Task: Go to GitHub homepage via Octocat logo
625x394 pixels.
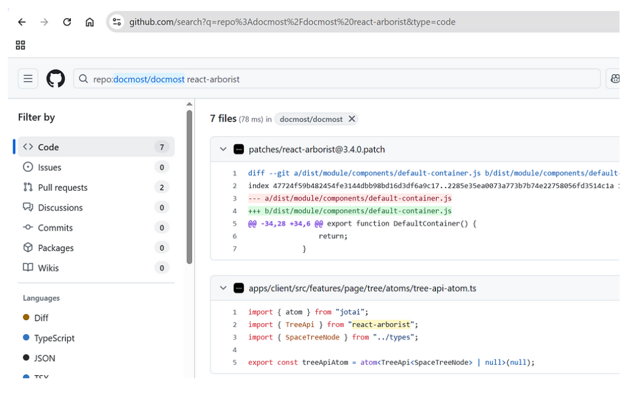Action: (x=56, y=79)
